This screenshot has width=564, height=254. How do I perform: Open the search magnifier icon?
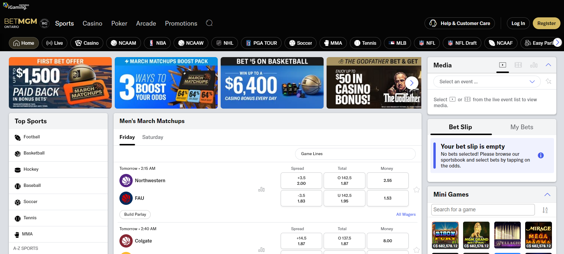tap(209, 23)
